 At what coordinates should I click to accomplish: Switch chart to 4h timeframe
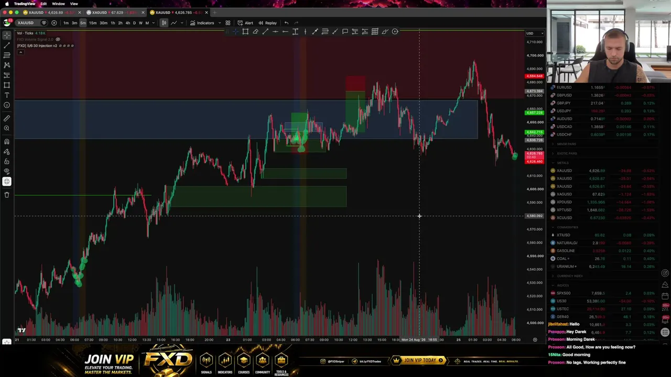tap(127, 23)
